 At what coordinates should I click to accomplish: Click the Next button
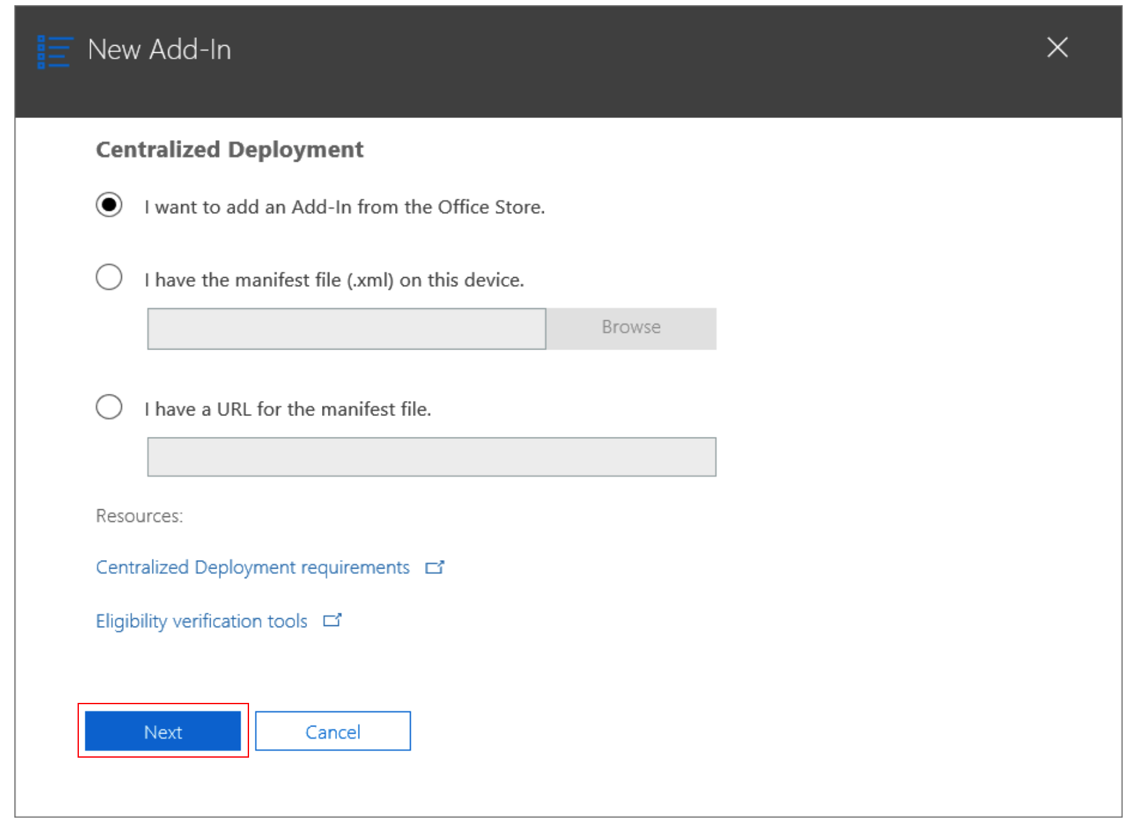coord(163,732)
